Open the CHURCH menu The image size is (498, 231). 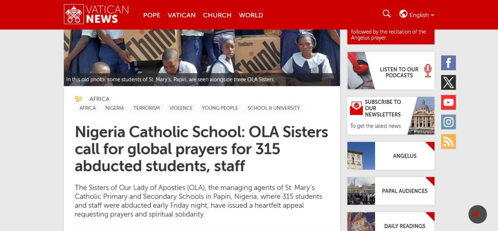click(217, 15)
